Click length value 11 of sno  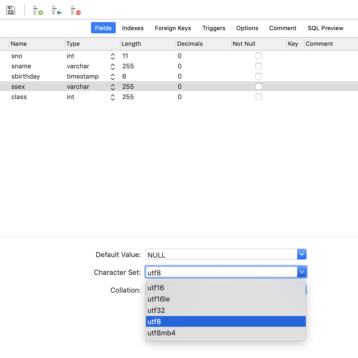[125, 56]
